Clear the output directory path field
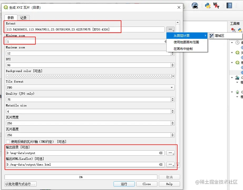The image size is (243, 190). click(x=161, y=153)
